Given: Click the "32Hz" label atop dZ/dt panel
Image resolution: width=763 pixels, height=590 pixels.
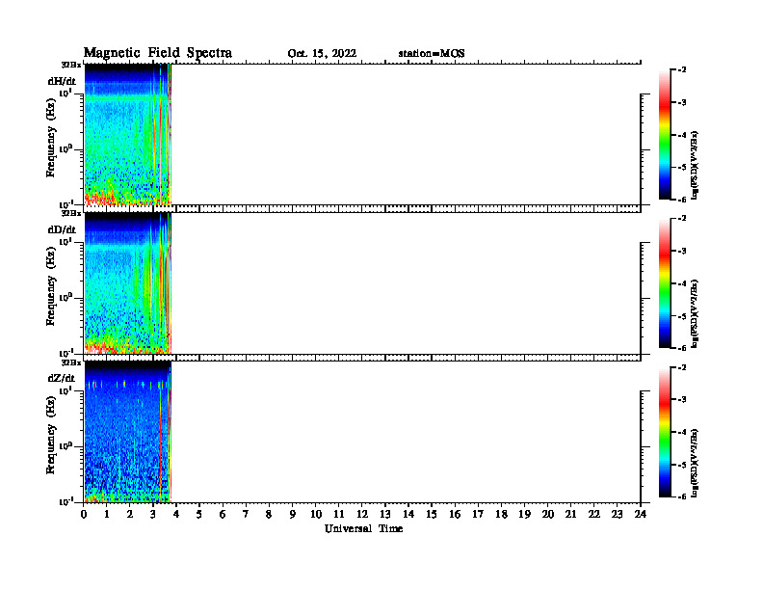Looking at the screenshot, I should 71,362.
